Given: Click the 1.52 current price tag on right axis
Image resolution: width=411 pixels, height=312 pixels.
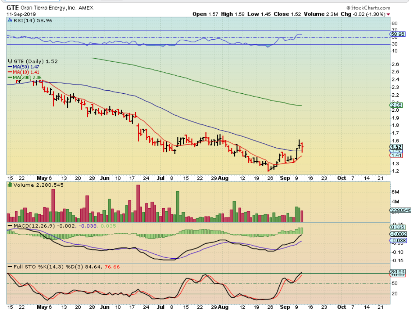Looking at the screenshot, I should (396, 147).
